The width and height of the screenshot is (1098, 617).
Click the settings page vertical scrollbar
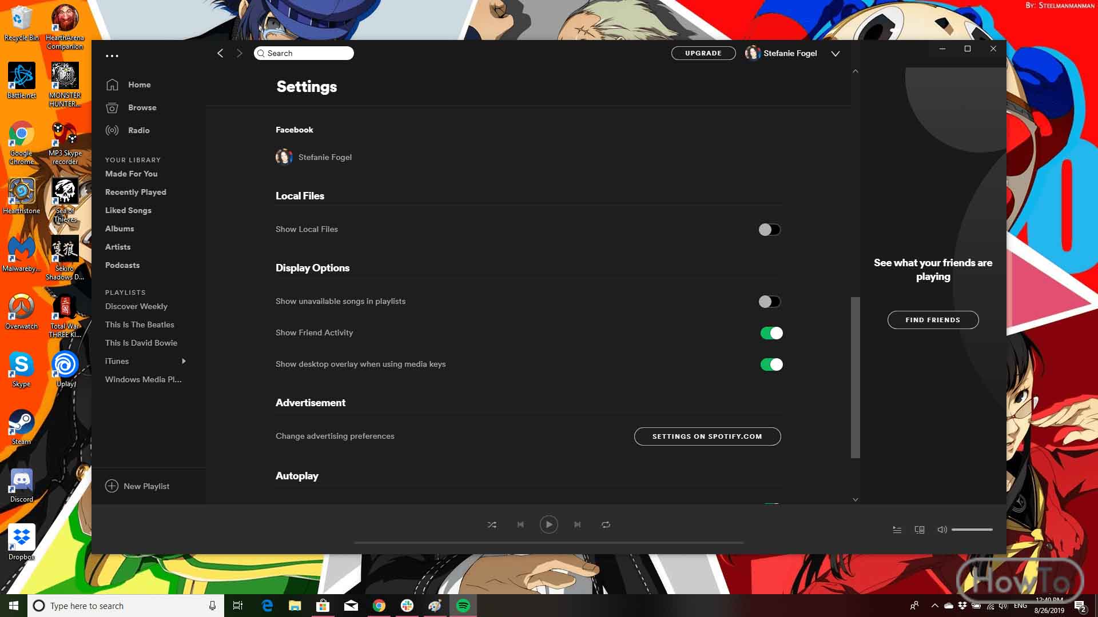click(856, 377)
